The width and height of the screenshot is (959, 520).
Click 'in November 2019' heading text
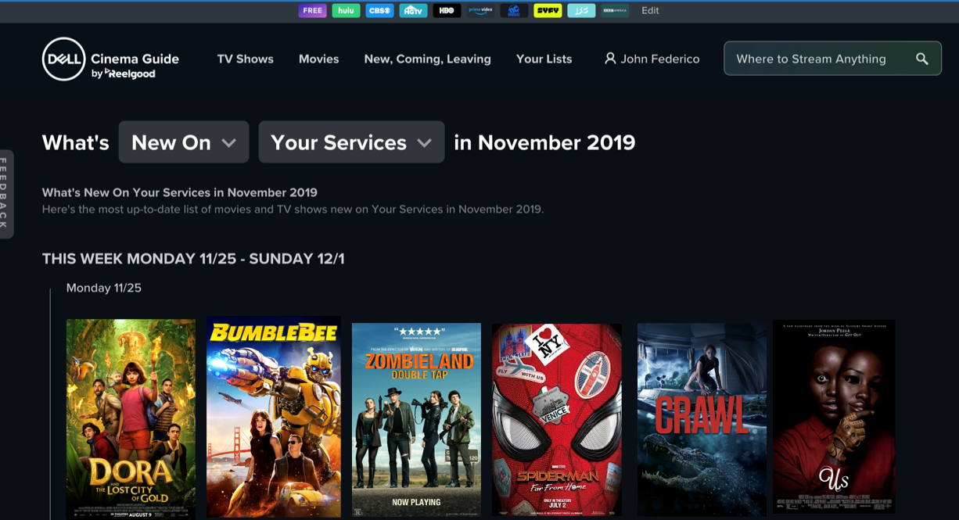click(544, 142)
